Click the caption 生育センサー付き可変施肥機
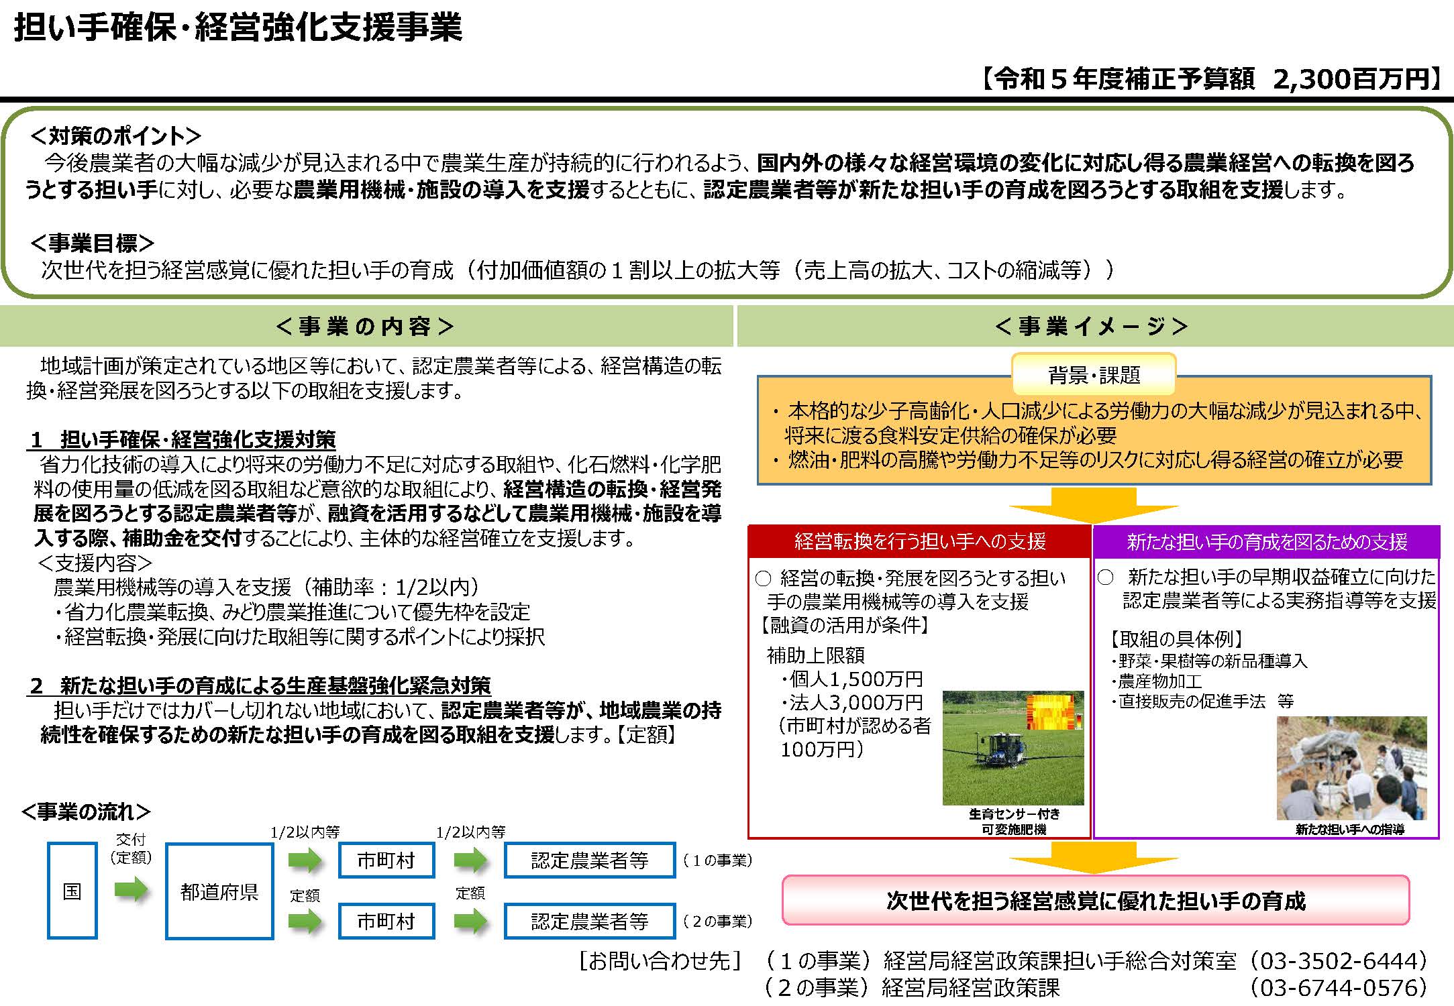This screenshot has width=1454, height=1006. pyautogui.click(x=1014, y=822)
